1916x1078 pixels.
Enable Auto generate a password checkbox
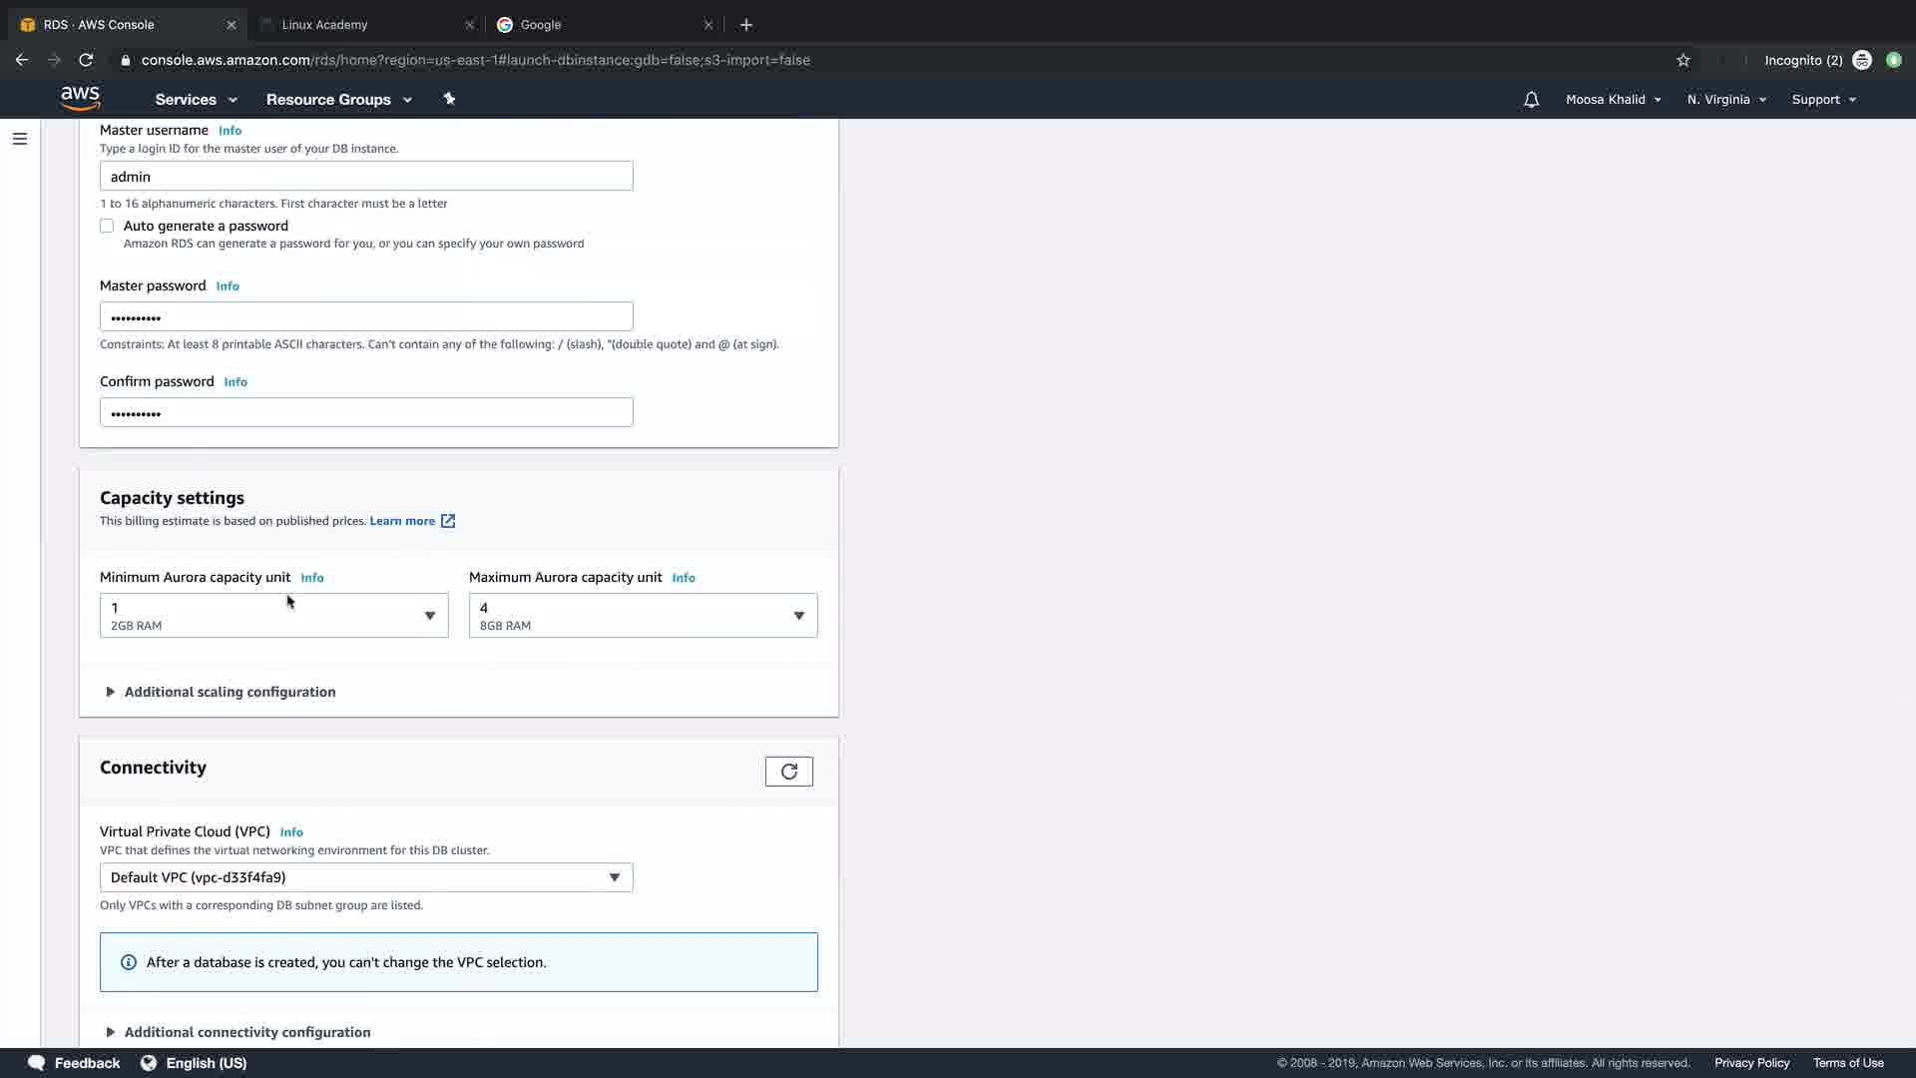tap(107, 226)
